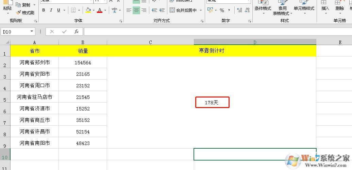Image resolution: width=352 pixels, height=170 pixels.
Task: Open Clipboard (剪贴板) dialog launcher
Action: [x=36, y=21]
